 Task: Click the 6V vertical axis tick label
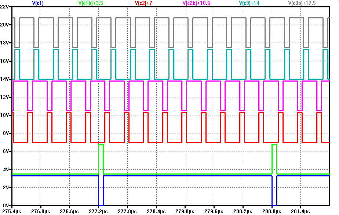(x=7, y=151)
